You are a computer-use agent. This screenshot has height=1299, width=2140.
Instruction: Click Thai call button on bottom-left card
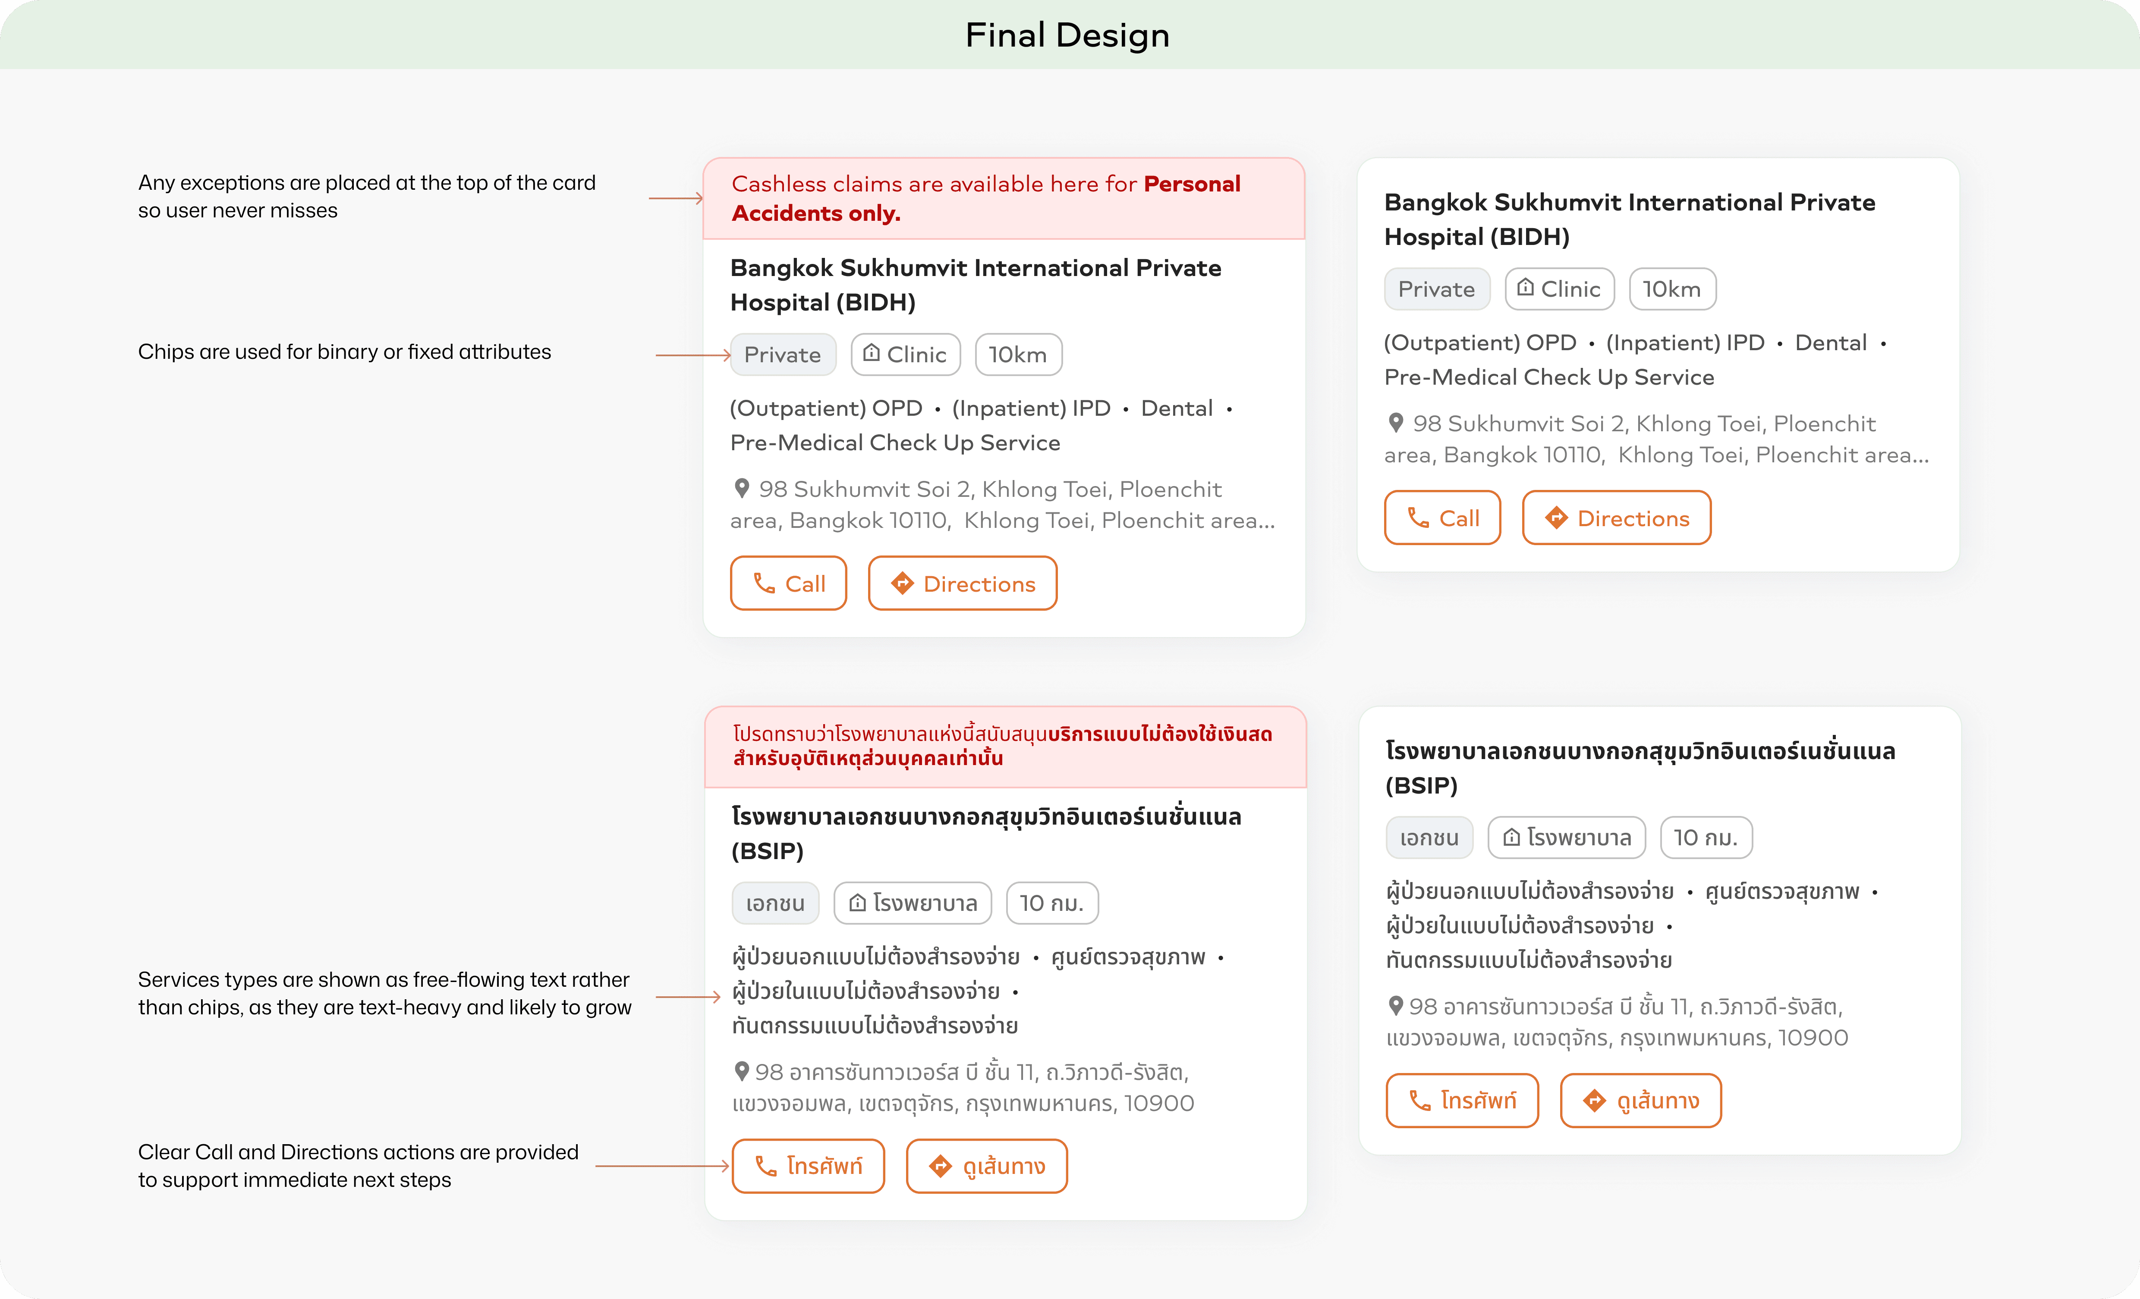pyautogui.click(x=808, y=1166)
